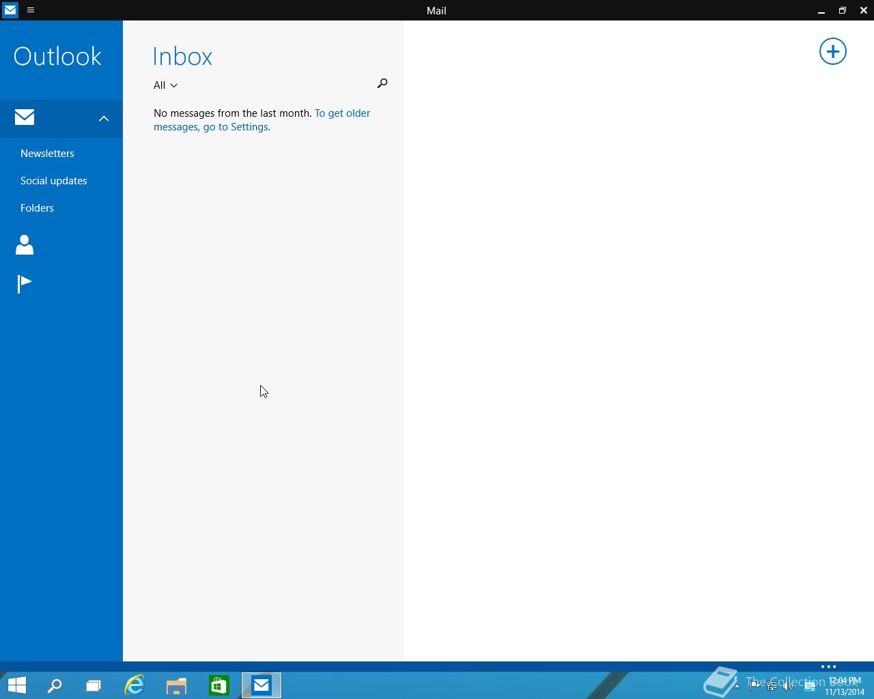Click the taskbar clock showing 11/13/2014
The height and width of the screenshot is (699, 874).
(x=845, y=686)
